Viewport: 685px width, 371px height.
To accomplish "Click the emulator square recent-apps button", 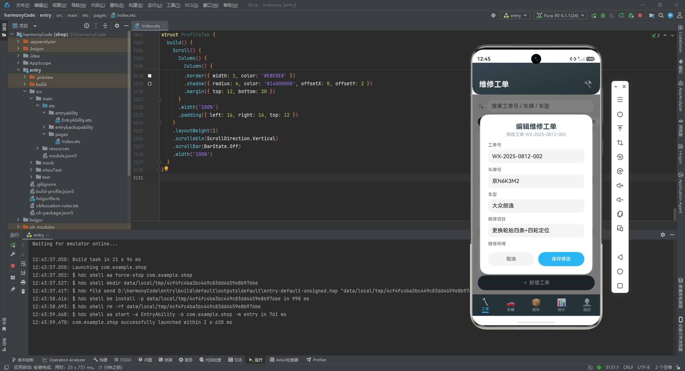I will coord(620,286).
